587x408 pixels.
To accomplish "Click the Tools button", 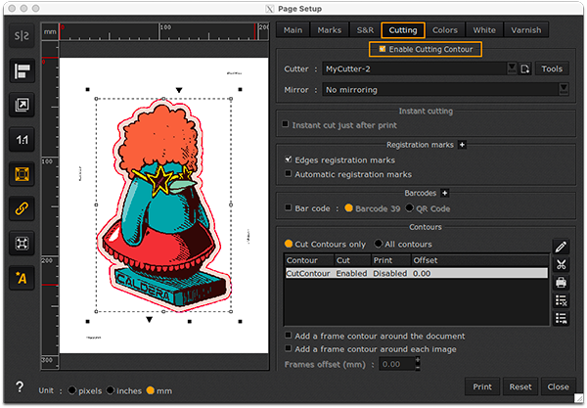I will pos(552,68).
